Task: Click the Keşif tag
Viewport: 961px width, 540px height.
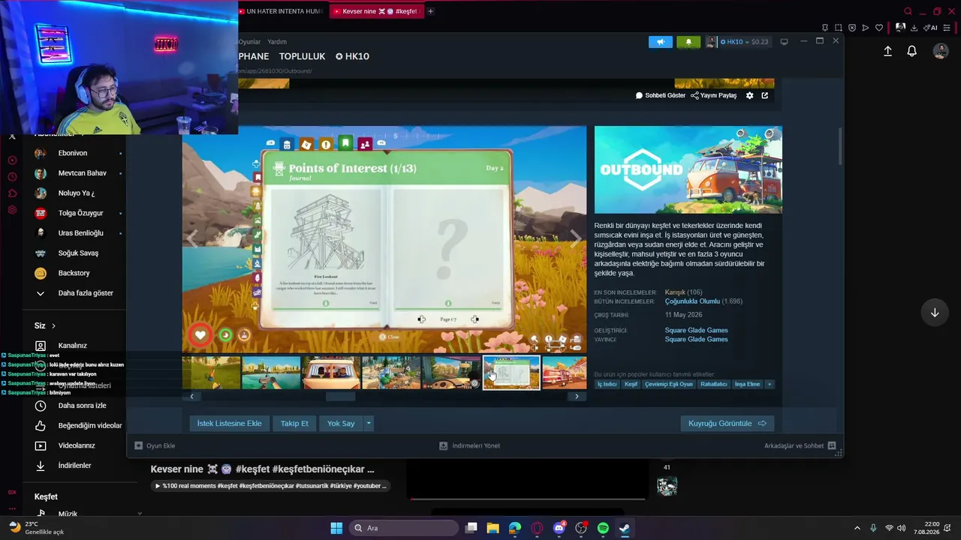Action: pyautogui.click(x=631, y=384)
